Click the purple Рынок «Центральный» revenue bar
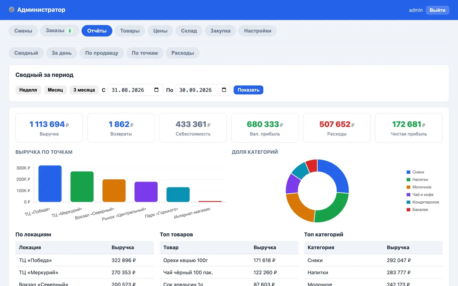Screen dimensions: 458x286 click(x=146, y=192)
